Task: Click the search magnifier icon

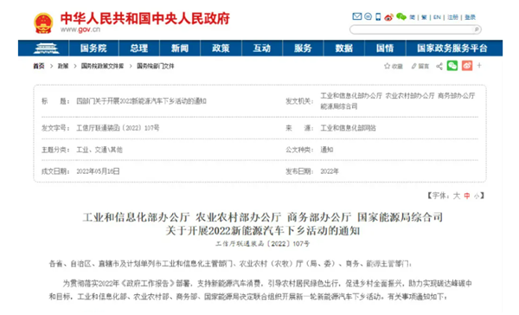Action: click(477, 29)
